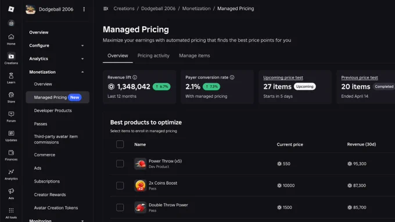
Task: Click the Revenue lift info icon
Action: coord(135,78)
